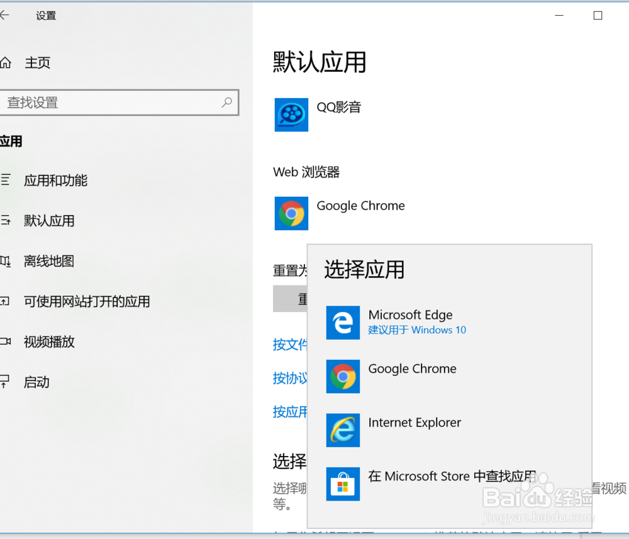This screenshot has width=629, height=539.
Task: Click Chrome icon under Web 浏览器
Action: (291, 213)
